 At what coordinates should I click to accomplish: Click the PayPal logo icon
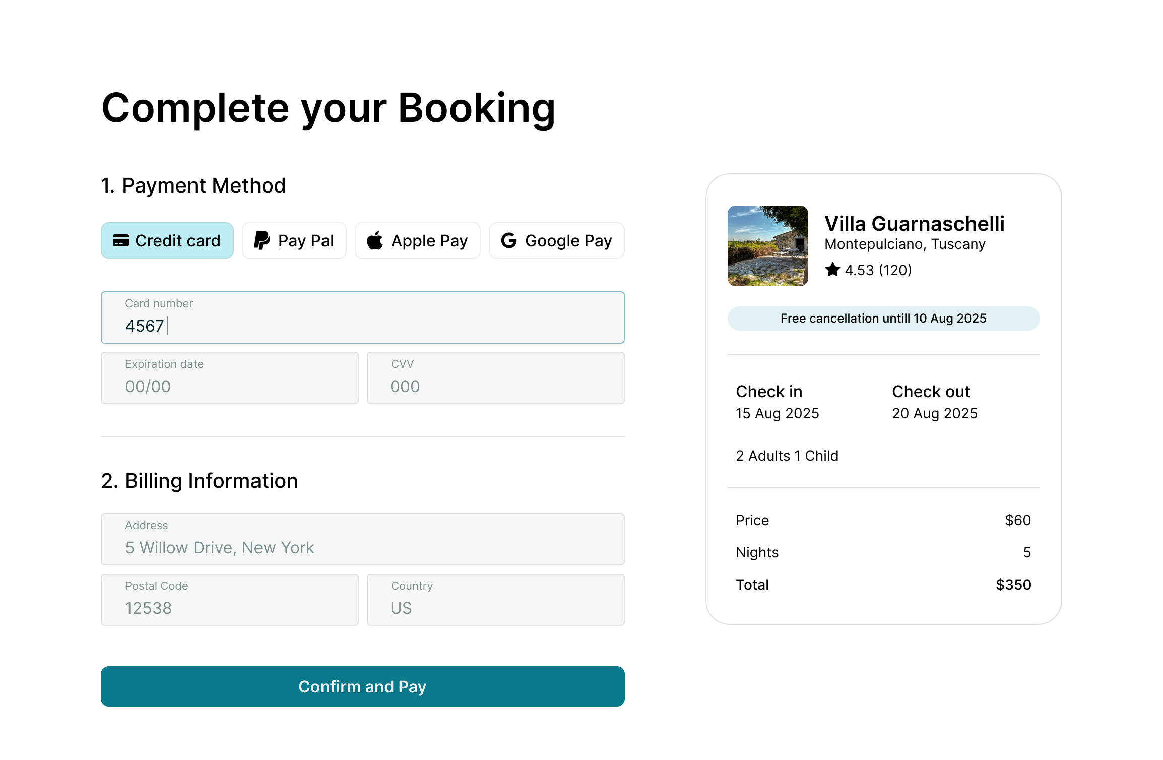[x=262, y=241]
